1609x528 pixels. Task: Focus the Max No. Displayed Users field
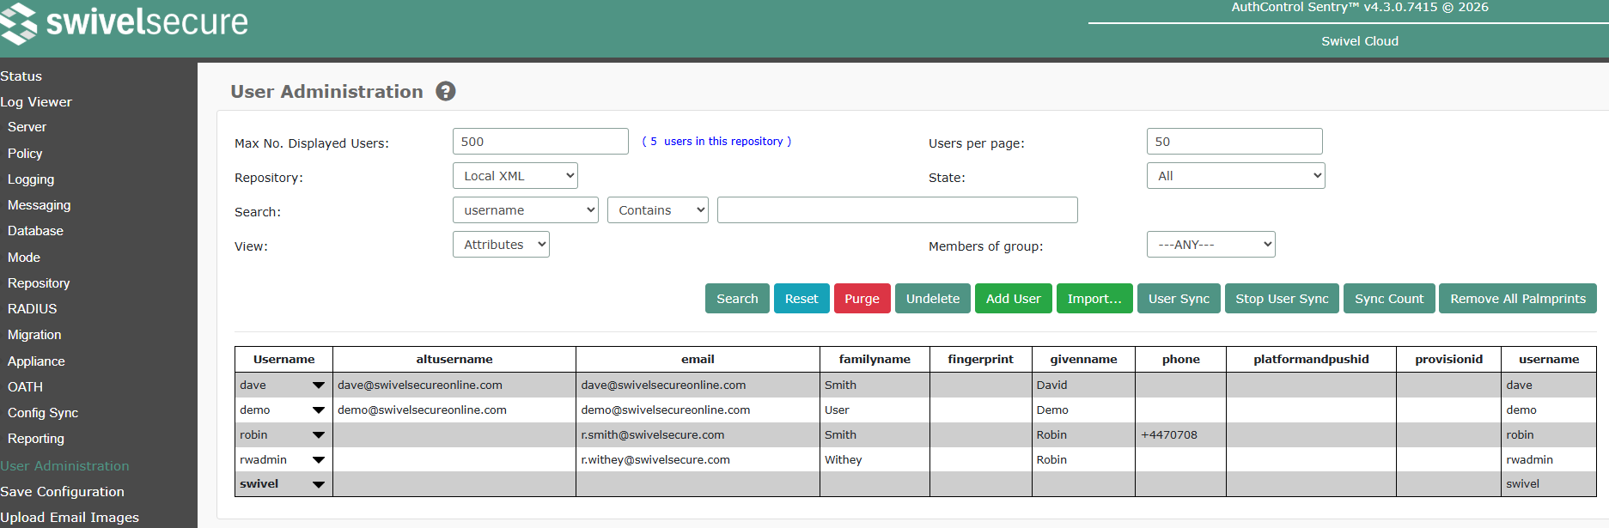click(x=540, y=142)
